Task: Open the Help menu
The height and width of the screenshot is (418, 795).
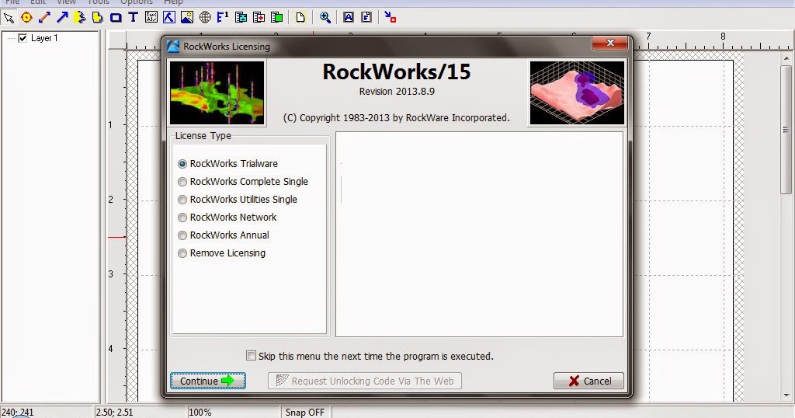Action: click(x=173, y=2)
